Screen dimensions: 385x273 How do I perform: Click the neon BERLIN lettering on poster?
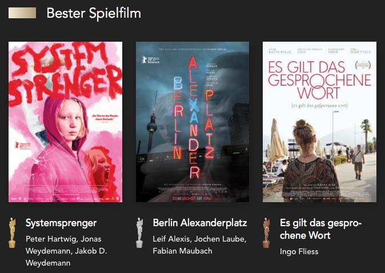pyautogui.click(x=178, y=117)
